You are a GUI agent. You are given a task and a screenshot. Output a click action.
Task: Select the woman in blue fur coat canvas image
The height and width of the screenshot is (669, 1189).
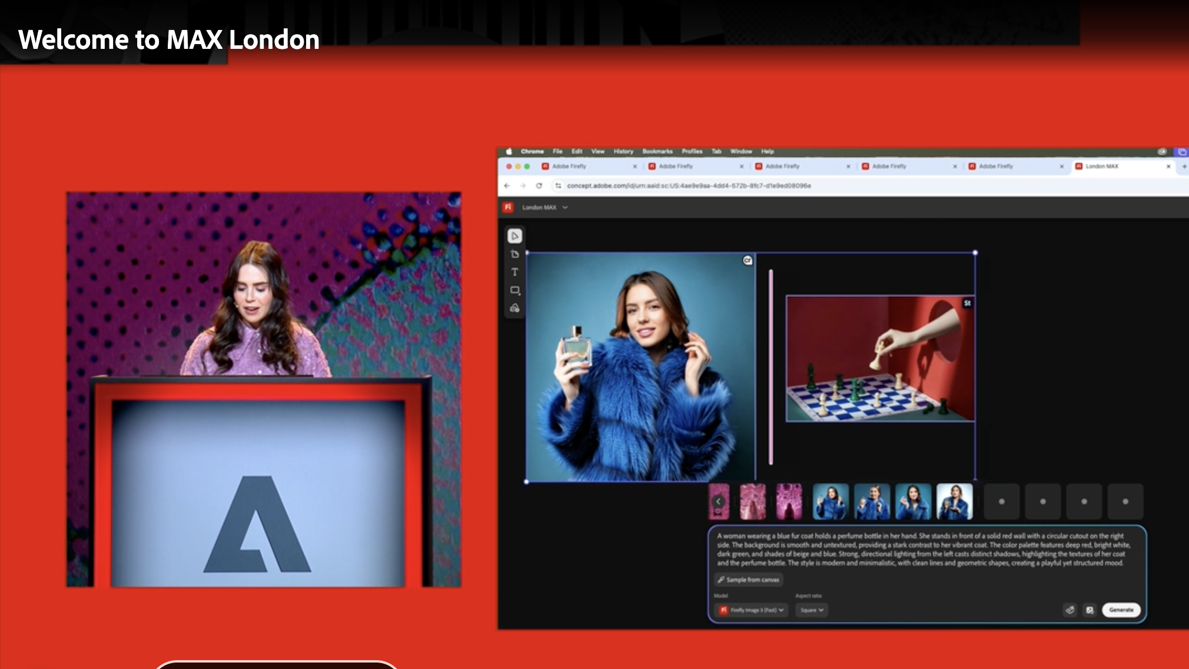pyautogui.click(x=640, y=367)
